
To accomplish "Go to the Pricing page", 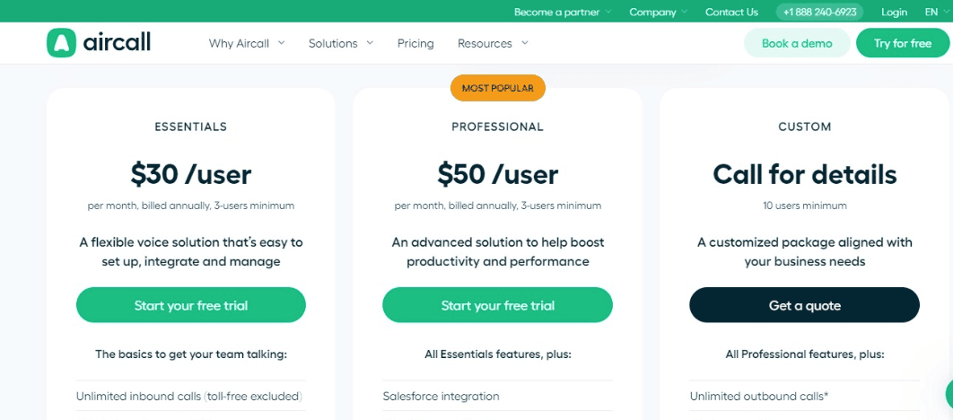I will 415,43.
